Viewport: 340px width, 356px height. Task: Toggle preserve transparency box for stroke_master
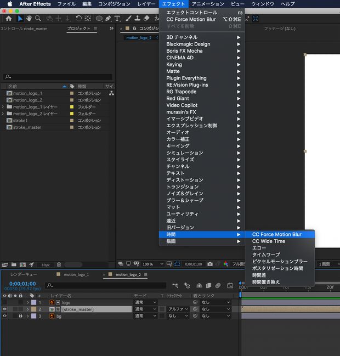[x=162, y=309]
